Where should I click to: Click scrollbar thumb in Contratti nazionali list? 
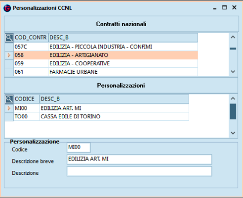[x=233, y=49]
